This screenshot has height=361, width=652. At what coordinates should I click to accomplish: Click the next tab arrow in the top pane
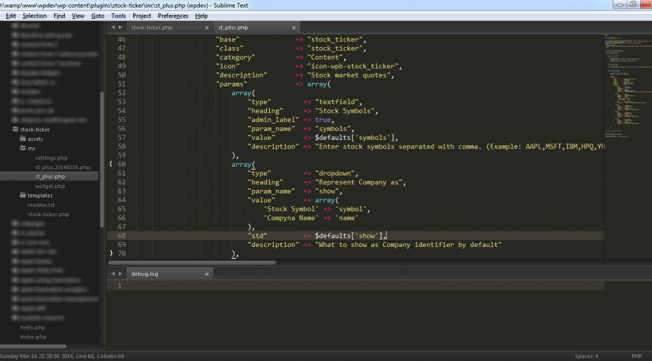120,28
